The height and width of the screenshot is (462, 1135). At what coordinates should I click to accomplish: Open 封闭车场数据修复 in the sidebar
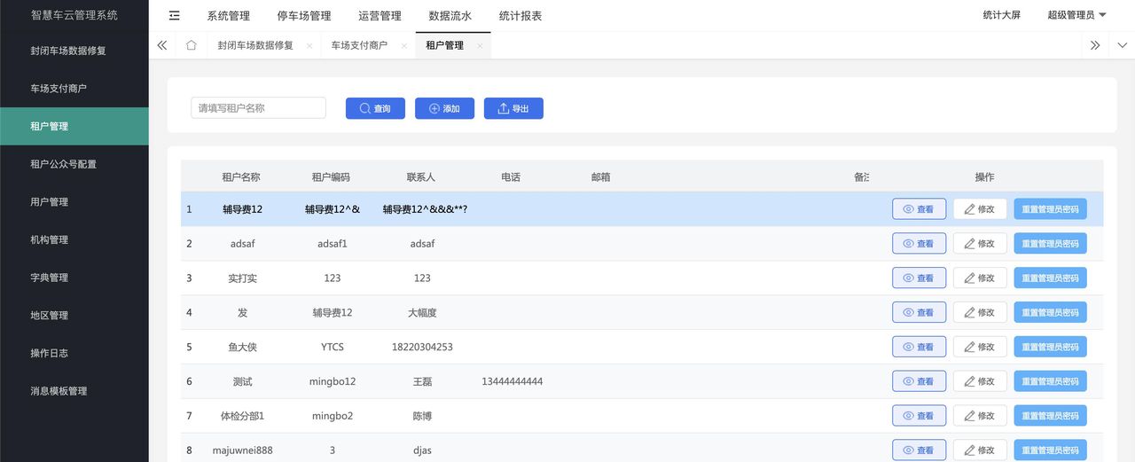tap(74, 51)
